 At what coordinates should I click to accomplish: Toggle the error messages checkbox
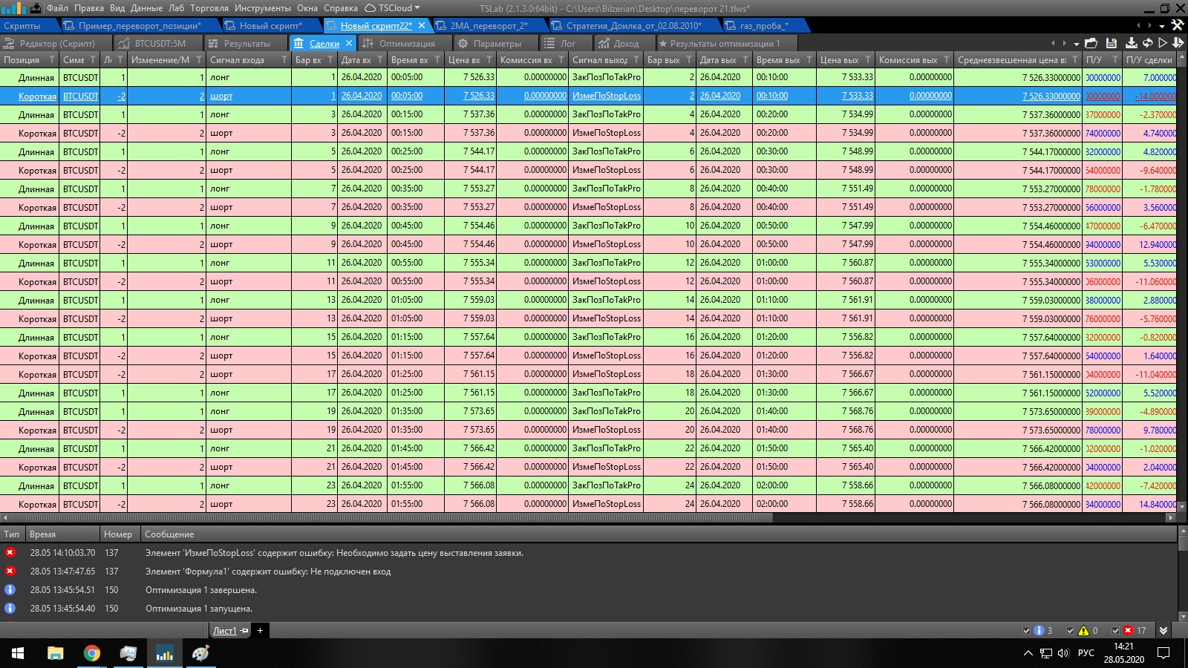point(1115,631)
